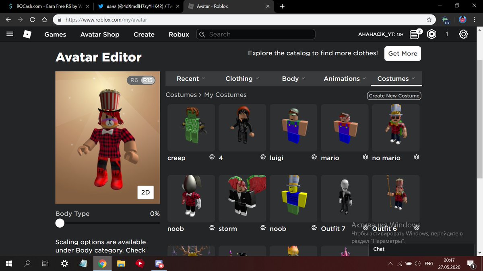Expand the Animations dropdown

pos(345,79)
